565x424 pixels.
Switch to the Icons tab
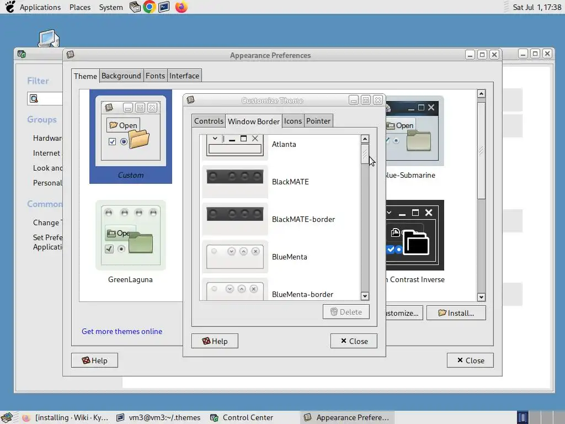[292, 121]
